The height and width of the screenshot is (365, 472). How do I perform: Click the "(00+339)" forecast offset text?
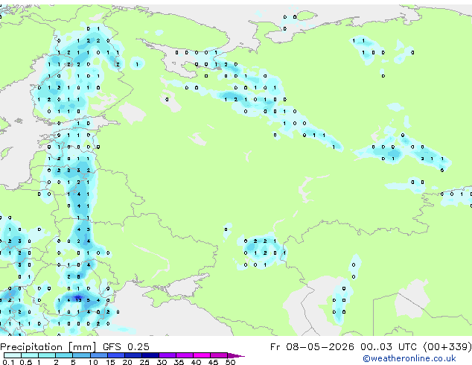[447, 347]
